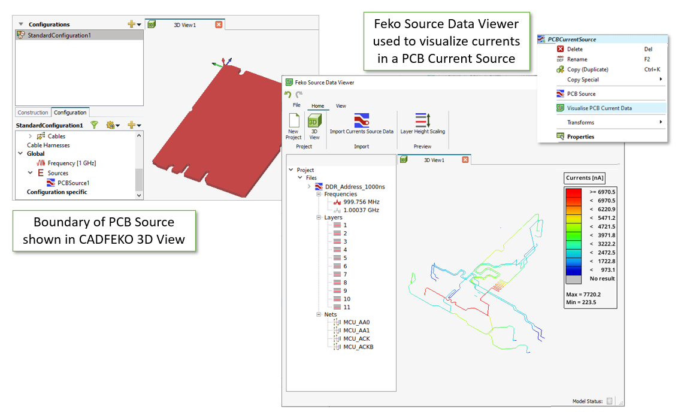678x412 pixels.
Task: Expand the Cables tree node
Action: coord(31,137)
